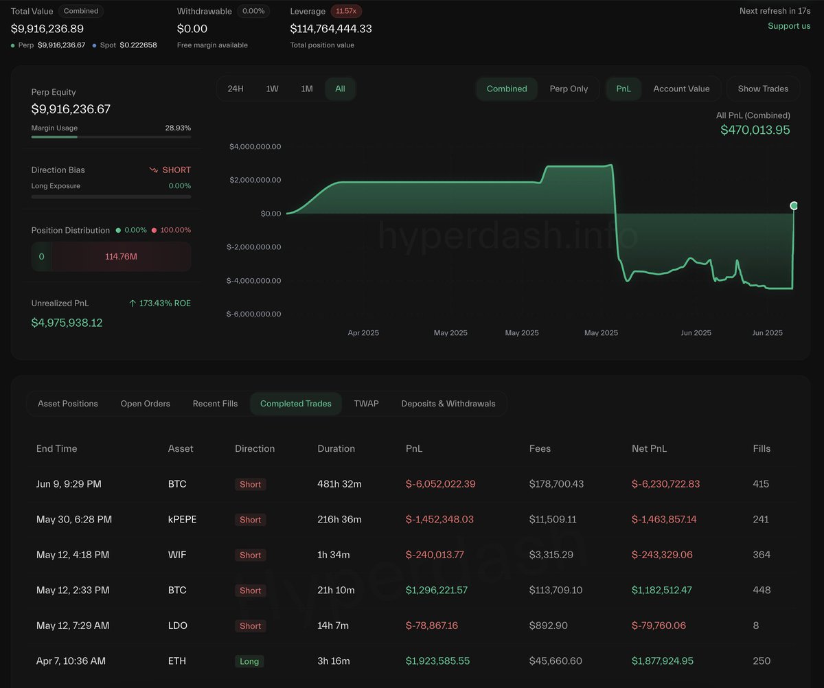Switch chart to Perp Only
The image size is (824, 688).
[569, 89]
